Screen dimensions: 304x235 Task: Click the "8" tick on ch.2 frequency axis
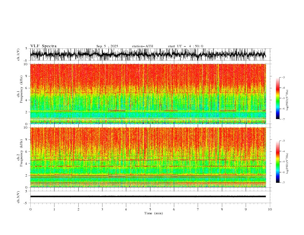pos(27,140)
